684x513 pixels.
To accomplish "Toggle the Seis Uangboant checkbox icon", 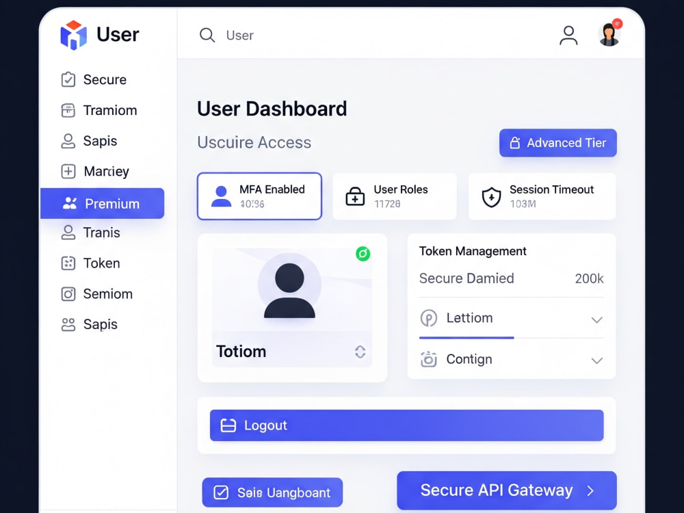I will tap(221, 492).
